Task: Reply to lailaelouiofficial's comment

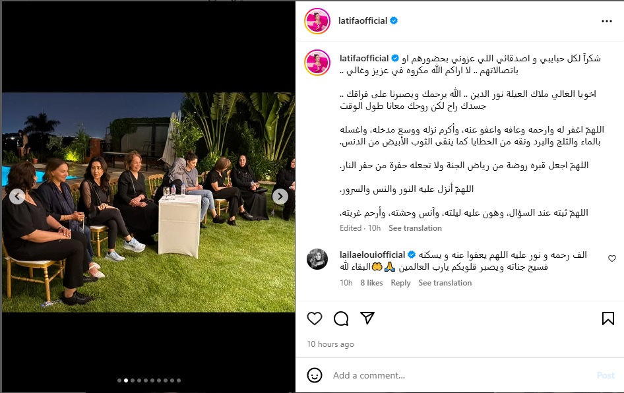Action: (400, 283)
